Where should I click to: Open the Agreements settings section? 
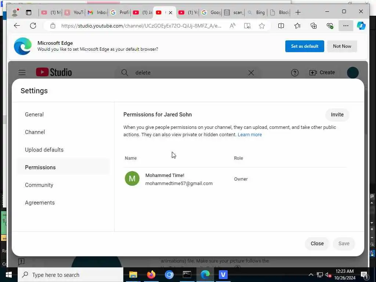pyautogui.click(x=40, y=203)
